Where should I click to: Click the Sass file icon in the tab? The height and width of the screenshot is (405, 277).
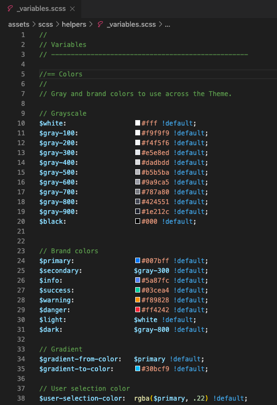pyautogui.click(x=10, y=9)
